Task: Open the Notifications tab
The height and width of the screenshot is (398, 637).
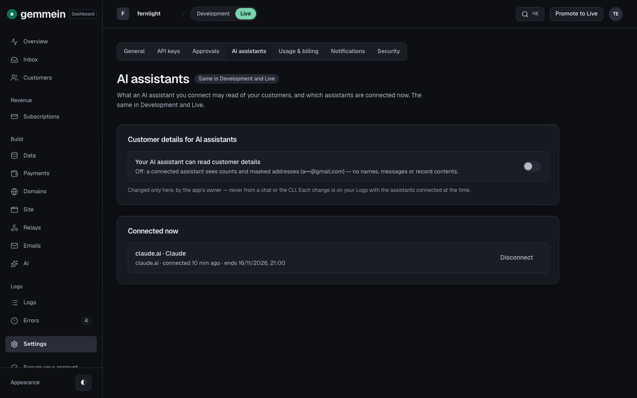Action: click(x=348, y=51)
